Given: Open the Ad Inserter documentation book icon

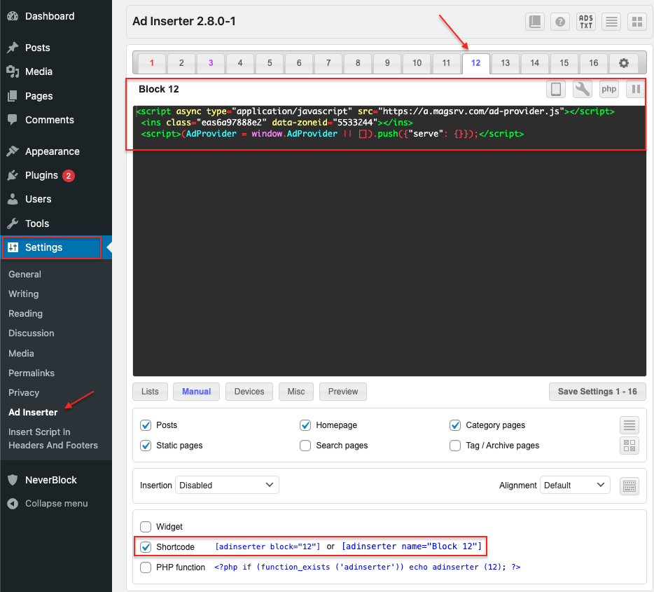Looking at the screenshot, I should (x=534, y=21).
